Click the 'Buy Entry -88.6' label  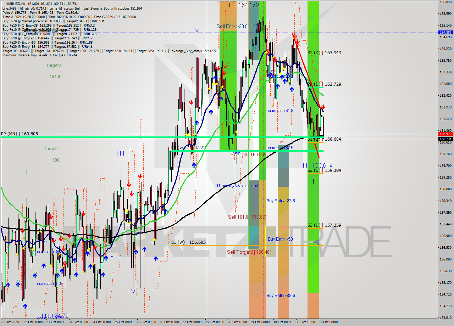281,296
